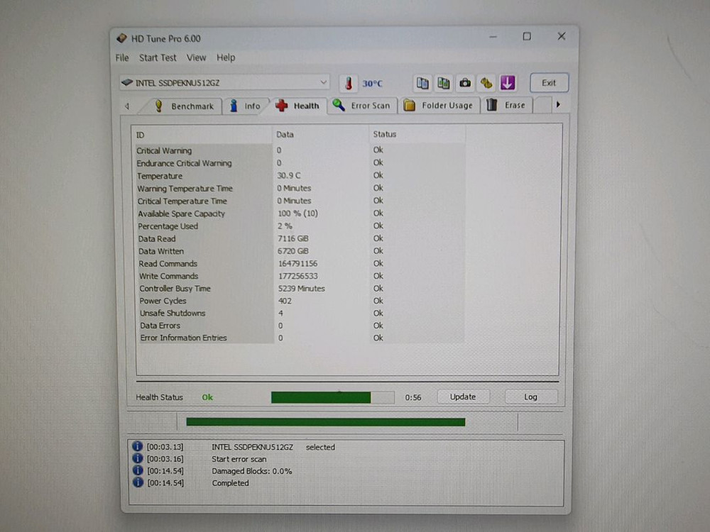Image resolution: width=710 pixels, height=532 pixels.
Task: Click the copy text to clipboard icon
Action: click(422, 82)
